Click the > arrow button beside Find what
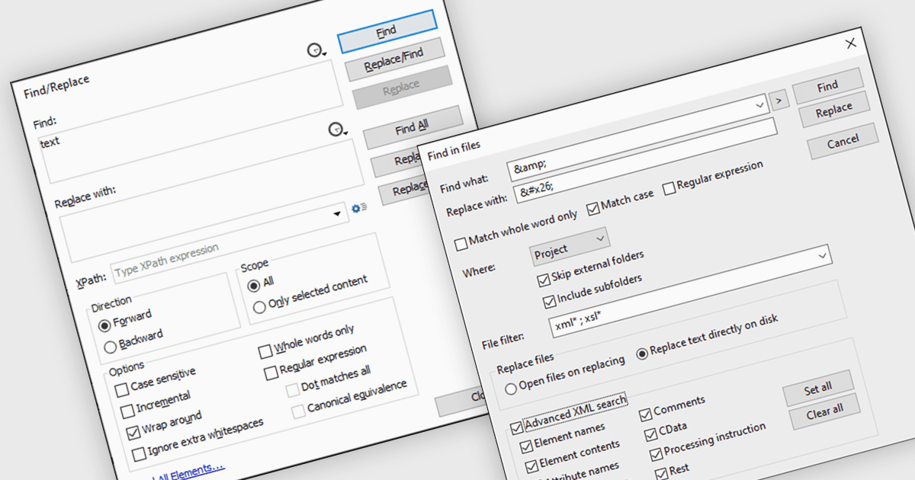The width and height of the screenshot is (915, 480). click(779, 99)
